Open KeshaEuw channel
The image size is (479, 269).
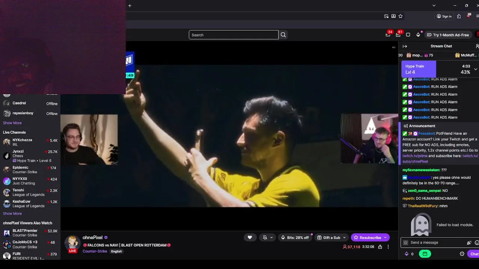pyautogui.click(x=30, y=204)
